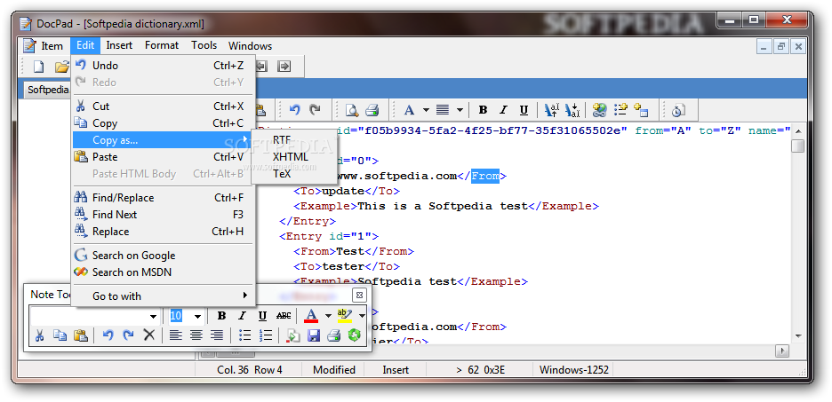Click the red font color A swatch
The width and height of the screenshot is (832, 402).
[x=311, y=316]
